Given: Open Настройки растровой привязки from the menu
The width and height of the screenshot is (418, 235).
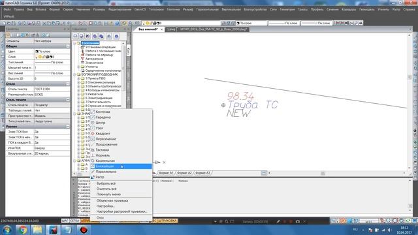Looking at the screenshot, I should pos(121,211).
